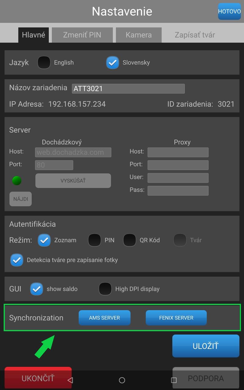Tap the VYSKÚŠAŤ test button

73,181
